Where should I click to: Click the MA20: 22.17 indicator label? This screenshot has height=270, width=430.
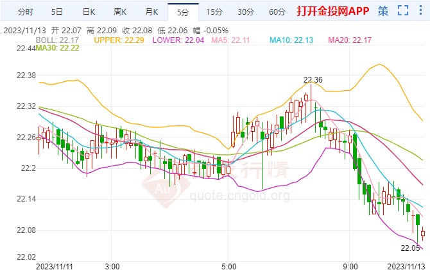coord(350,40)
